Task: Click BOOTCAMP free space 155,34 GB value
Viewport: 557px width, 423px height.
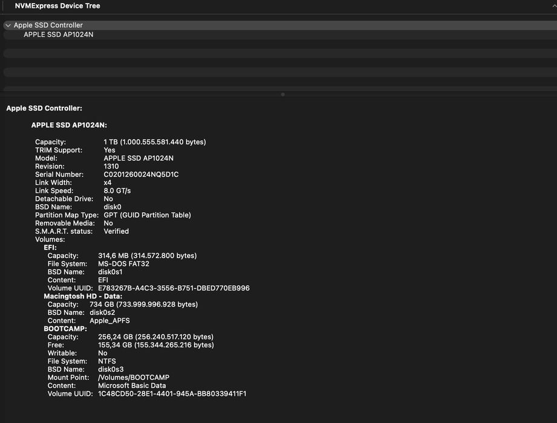Action: pyautogui.click(x=156, y=345)
